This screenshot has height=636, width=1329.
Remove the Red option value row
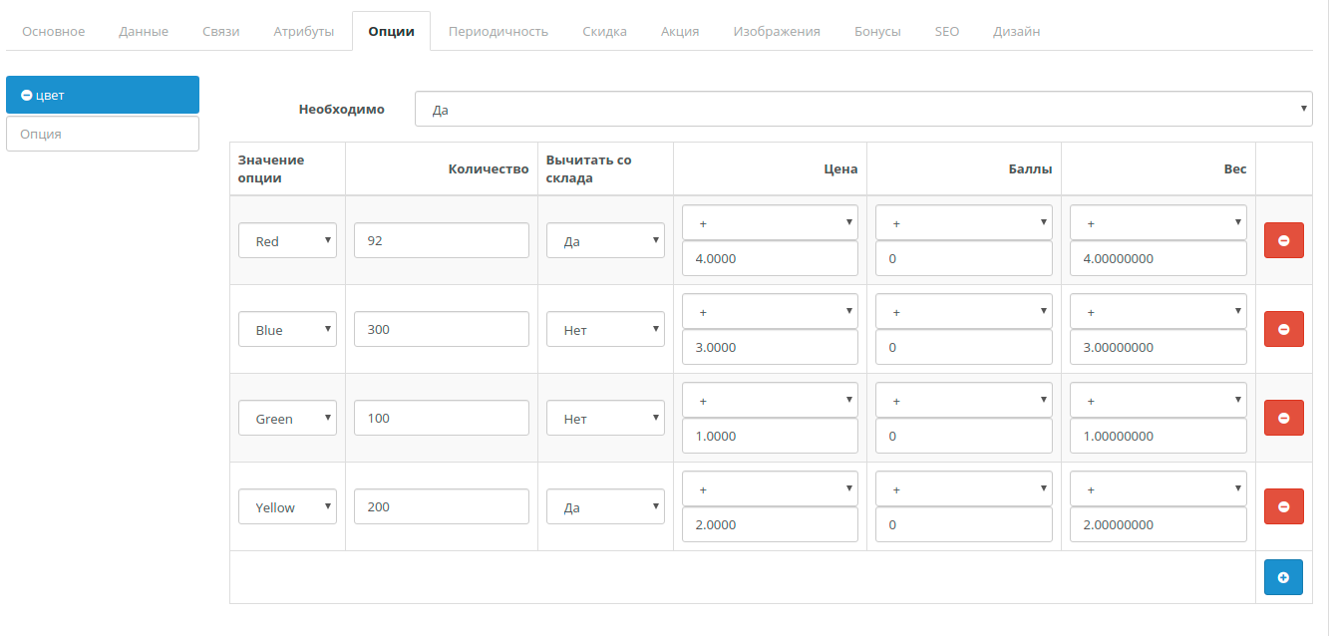pos(1283,240)
